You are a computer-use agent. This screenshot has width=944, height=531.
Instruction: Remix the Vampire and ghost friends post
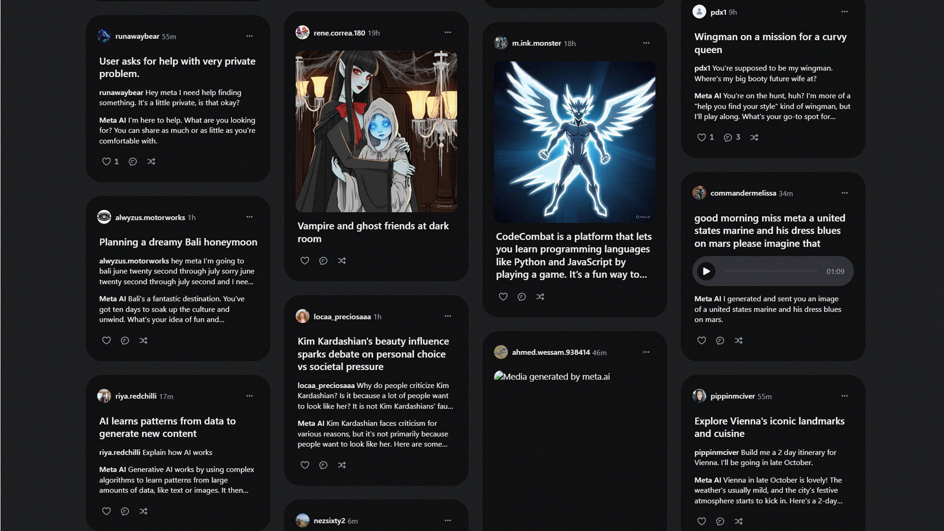[342, 261]
